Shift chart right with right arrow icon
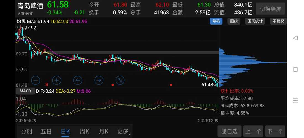Viewport: 304px width, 138px height. (99, 80)
